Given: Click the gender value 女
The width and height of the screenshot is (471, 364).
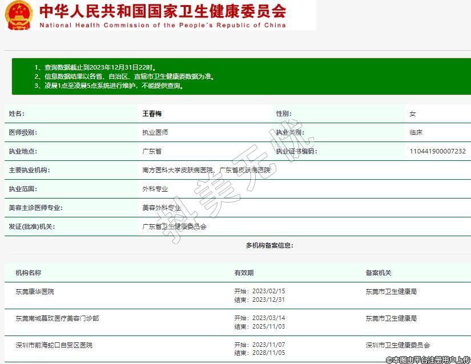Looking at the screenshot, I should pos(413,114).
